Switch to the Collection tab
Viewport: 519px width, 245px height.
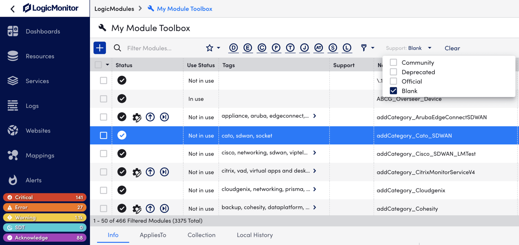point(201,235)
